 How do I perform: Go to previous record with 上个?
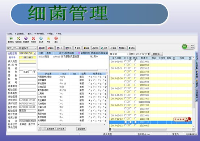[x=59, y=48]
